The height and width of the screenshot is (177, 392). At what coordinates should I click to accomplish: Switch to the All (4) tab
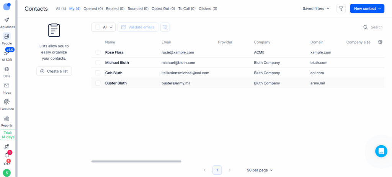[61, 8]
